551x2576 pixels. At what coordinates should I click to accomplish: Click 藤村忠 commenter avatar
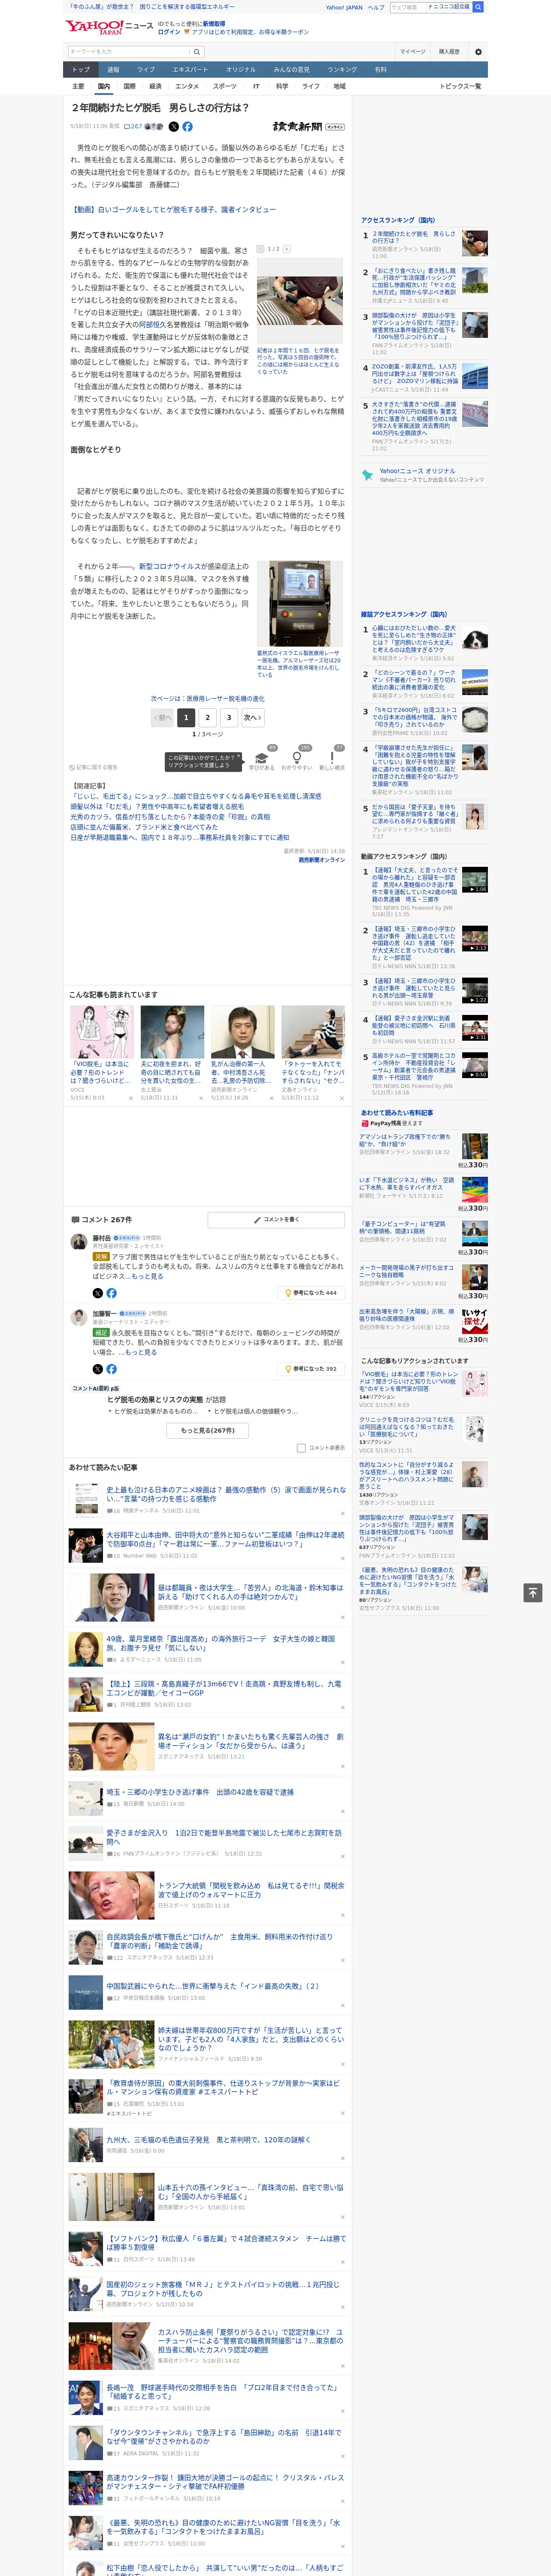click(78, 1242)
